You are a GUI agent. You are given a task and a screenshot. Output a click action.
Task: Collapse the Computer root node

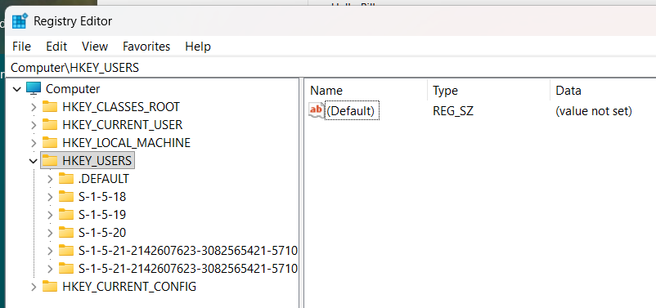17,89
